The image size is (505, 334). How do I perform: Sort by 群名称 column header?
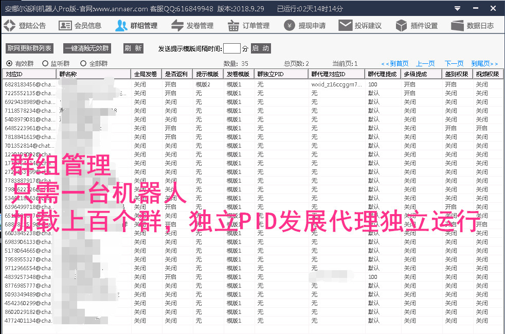click(x=94, y=74)
